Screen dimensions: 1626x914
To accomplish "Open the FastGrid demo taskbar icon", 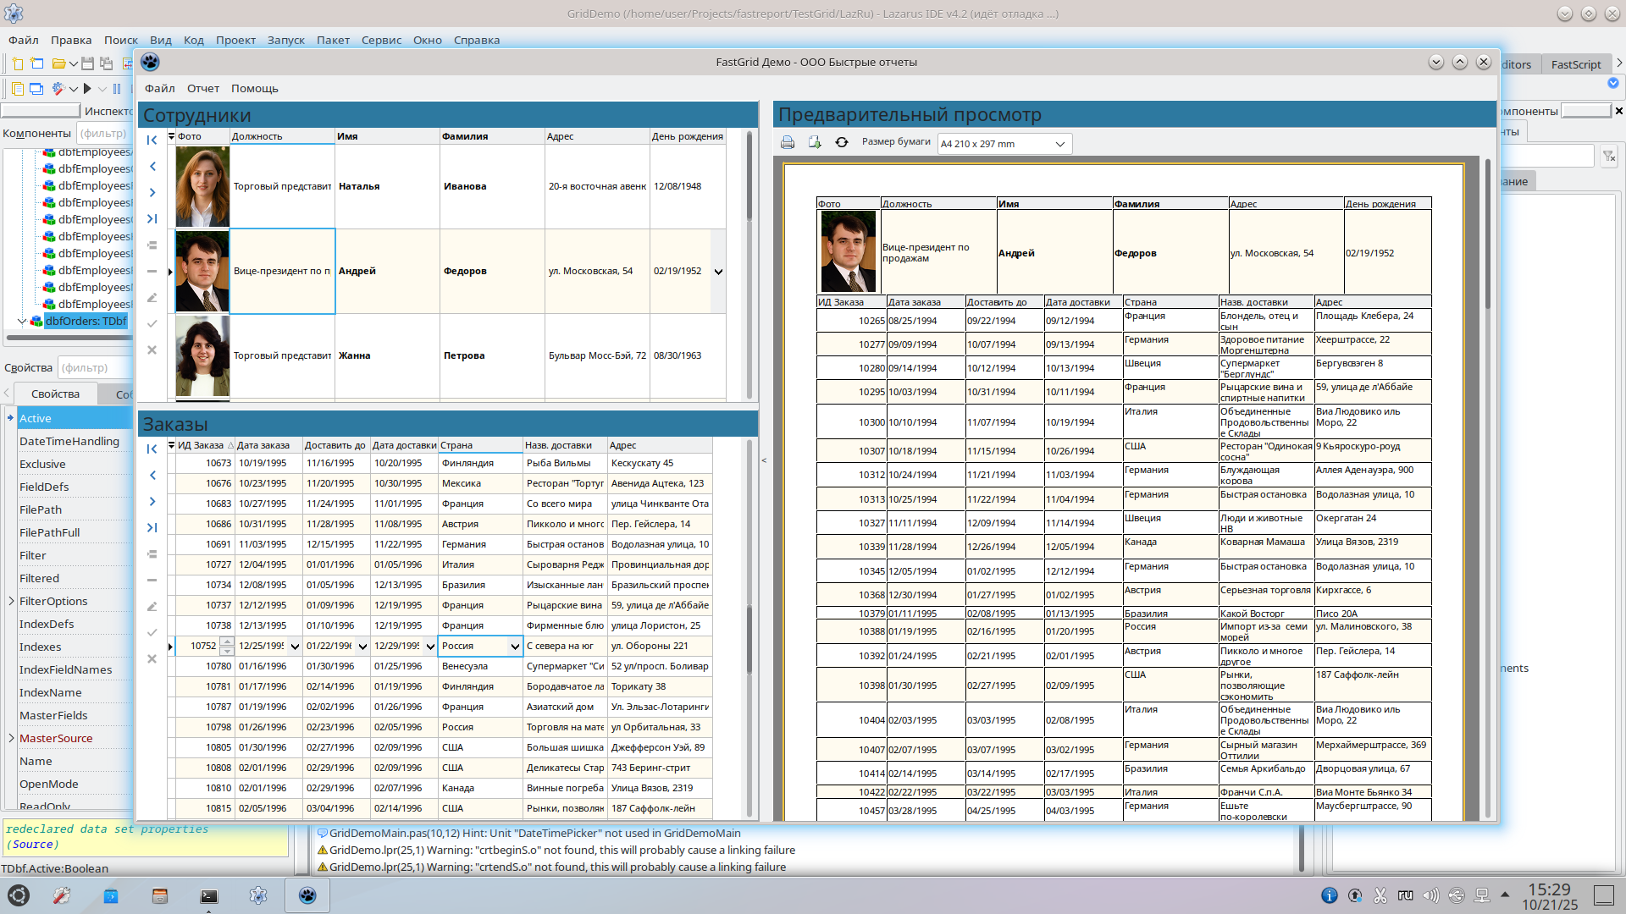I will pos(307,895).
